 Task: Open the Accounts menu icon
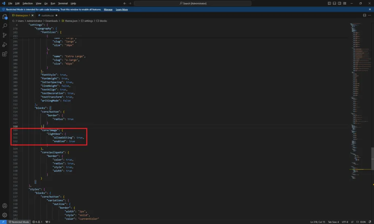click(5, 206)
